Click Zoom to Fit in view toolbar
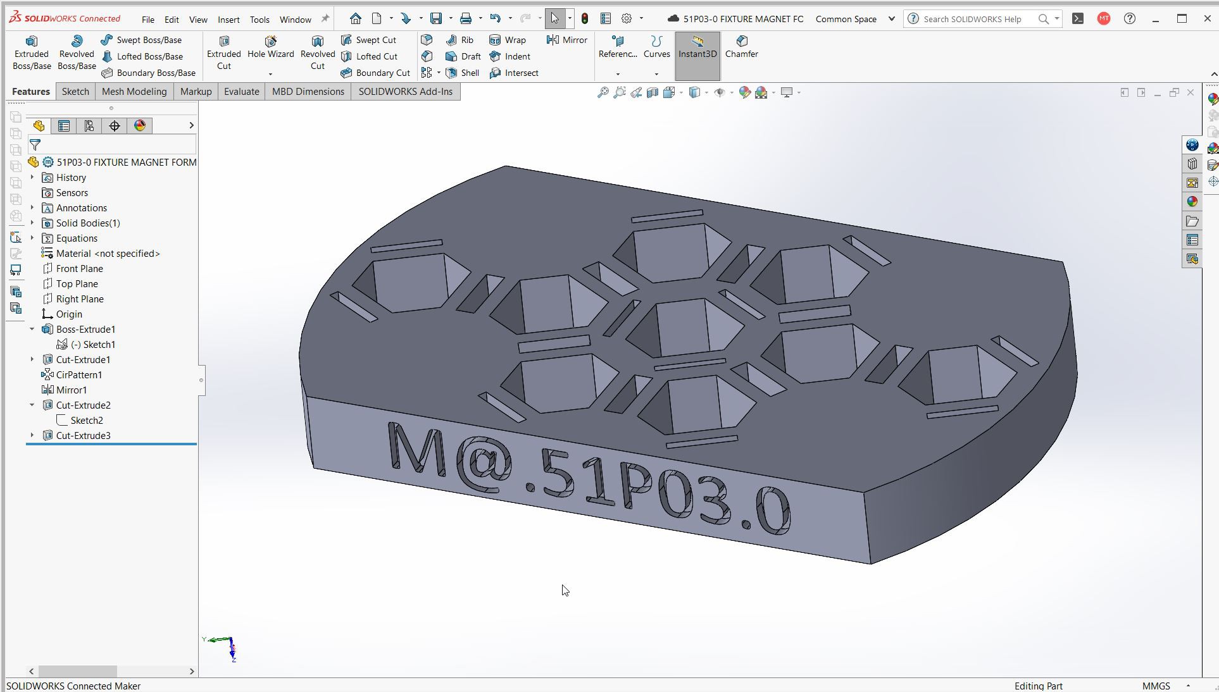This screenshot has height=692, width=1219. point(603,92)
